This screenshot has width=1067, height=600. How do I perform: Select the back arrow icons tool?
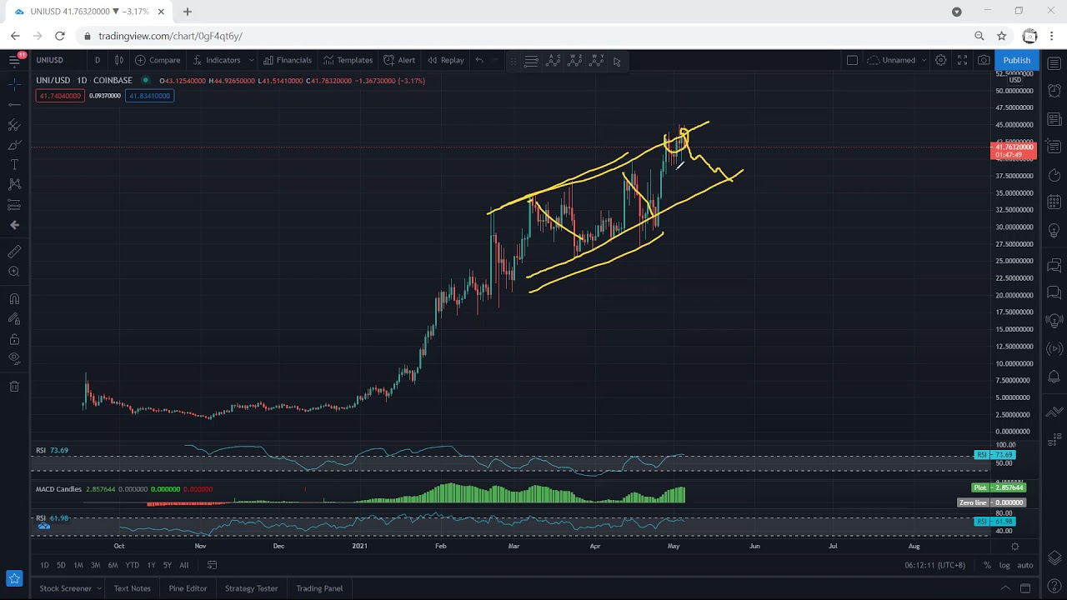click(x=14, y=225)
